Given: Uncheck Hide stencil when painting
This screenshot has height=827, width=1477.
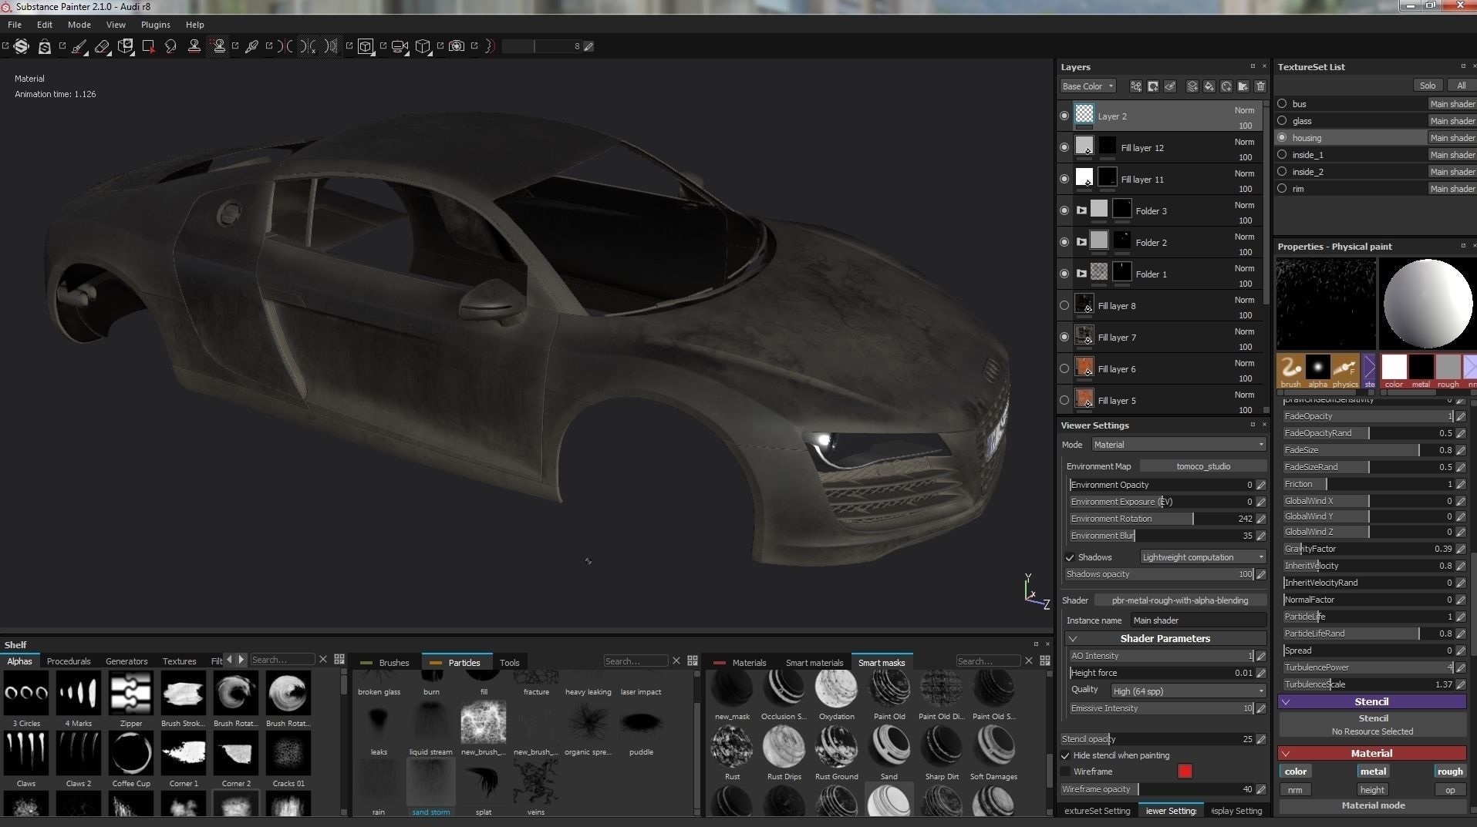Looking at the screenshot, I should coord(1065,755).
